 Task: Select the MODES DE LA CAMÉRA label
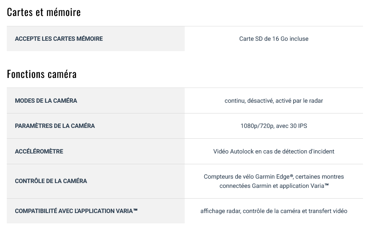click(46, 100)
